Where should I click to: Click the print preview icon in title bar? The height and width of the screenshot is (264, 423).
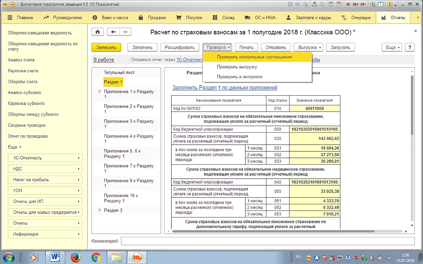click(x=305, y=5)
